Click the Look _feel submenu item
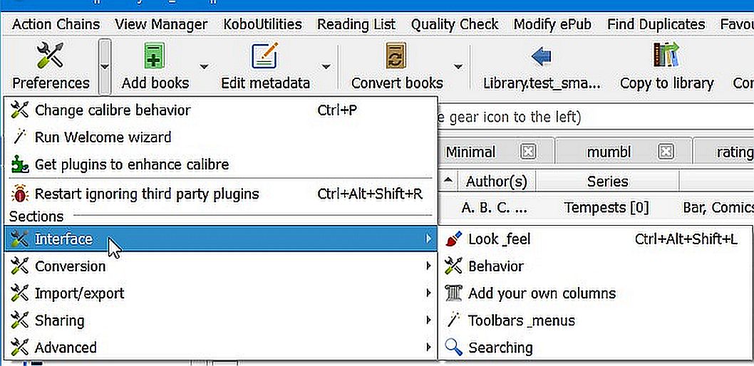This screenshot has height=366, width=754. pyautogui.click(x=597, y=239)
